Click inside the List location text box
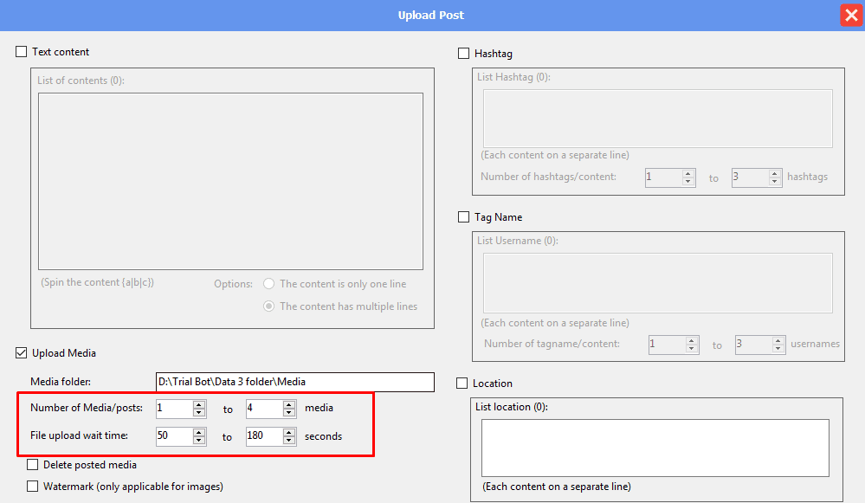This screenshot has height=503, width=865. tap(655, 448)
